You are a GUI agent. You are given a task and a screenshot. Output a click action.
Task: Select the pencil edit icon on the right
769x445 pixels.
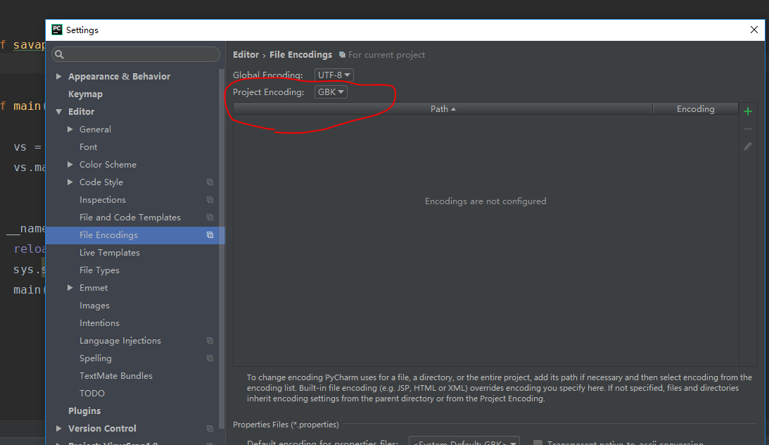pyautogui.click(x=748, y=146)
